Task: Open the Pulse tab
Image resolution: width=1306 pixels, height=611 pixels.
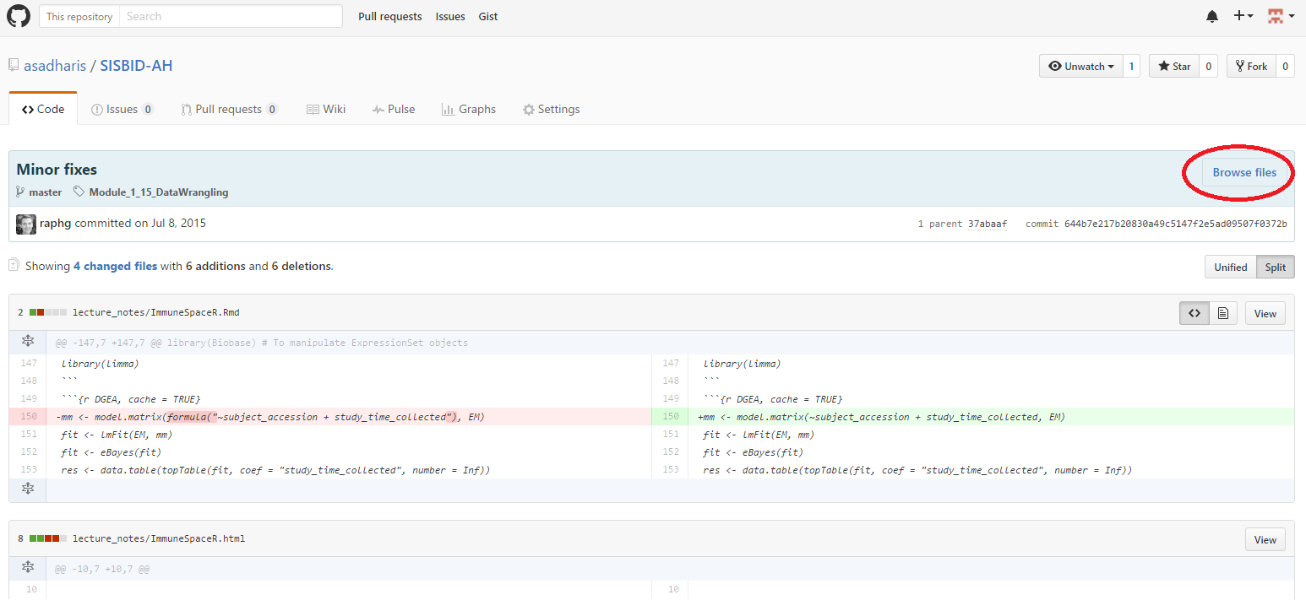Action: point(394,109)
